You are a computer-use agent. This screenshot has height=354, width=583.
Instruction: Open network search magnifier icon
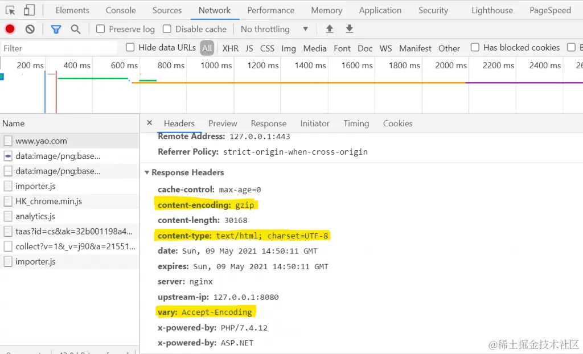pyautogui.click(x=76, y=29)
